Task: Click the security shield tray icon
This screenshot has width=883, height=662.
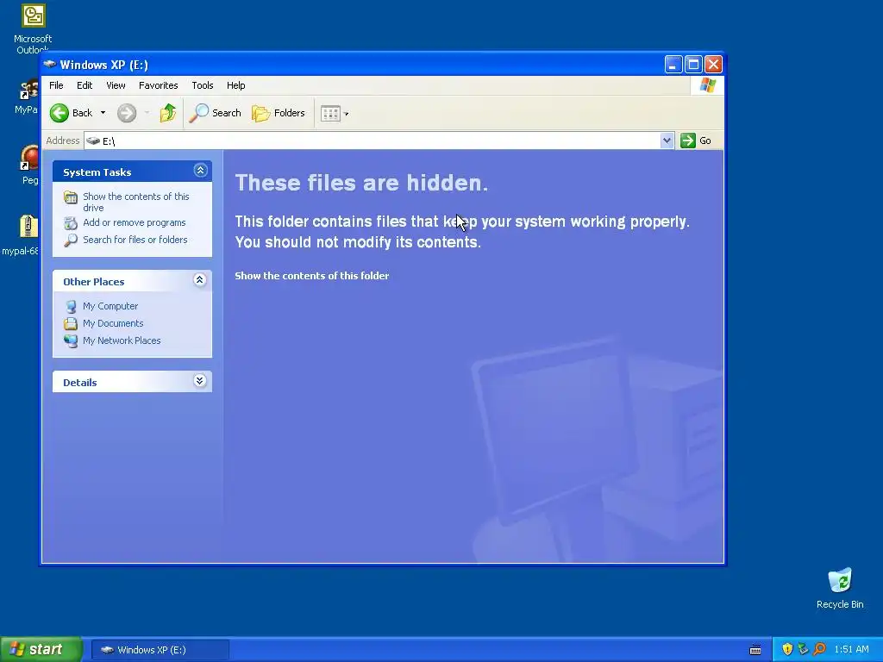Action: pos(787,650)
